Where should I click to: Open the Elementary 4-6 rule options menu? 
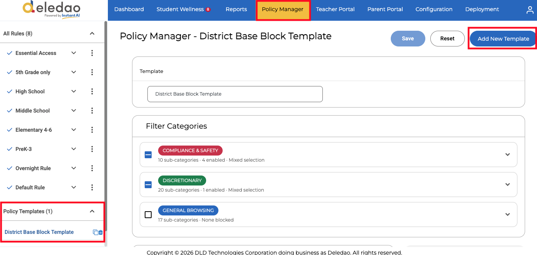(x=92, y=130)
